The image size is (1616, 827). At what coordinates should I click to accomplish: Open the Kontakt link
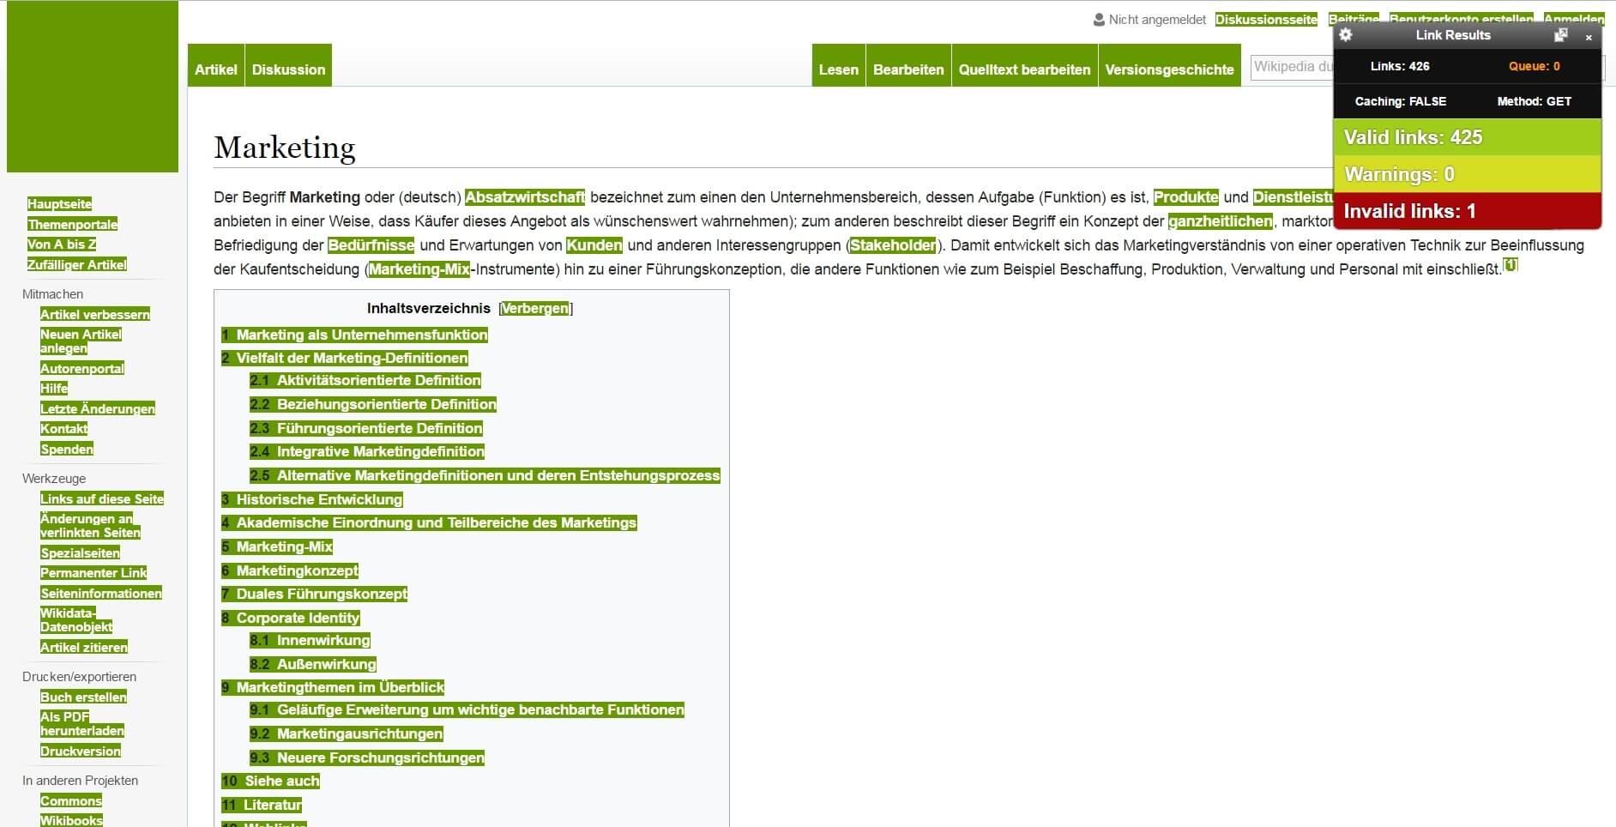pos(64,429)
